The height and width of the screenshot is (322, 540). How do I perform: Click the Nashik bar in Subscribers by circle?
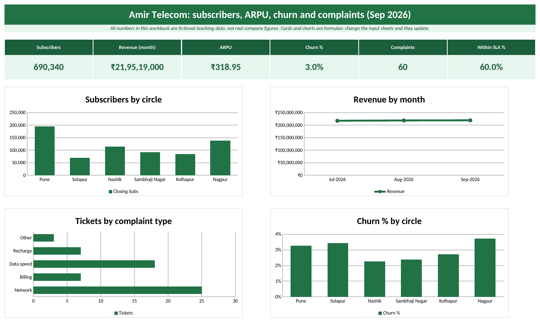pyautogui.click(x=115, y=161)
